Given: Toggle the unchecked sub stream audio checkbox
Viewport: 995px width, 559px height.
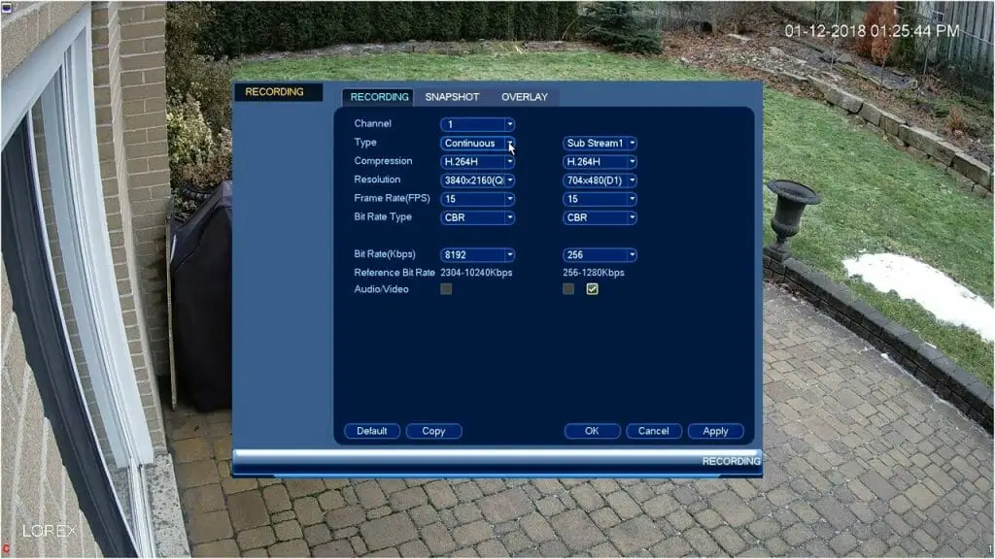Looking at the screenshot, I should pos(568,289).
